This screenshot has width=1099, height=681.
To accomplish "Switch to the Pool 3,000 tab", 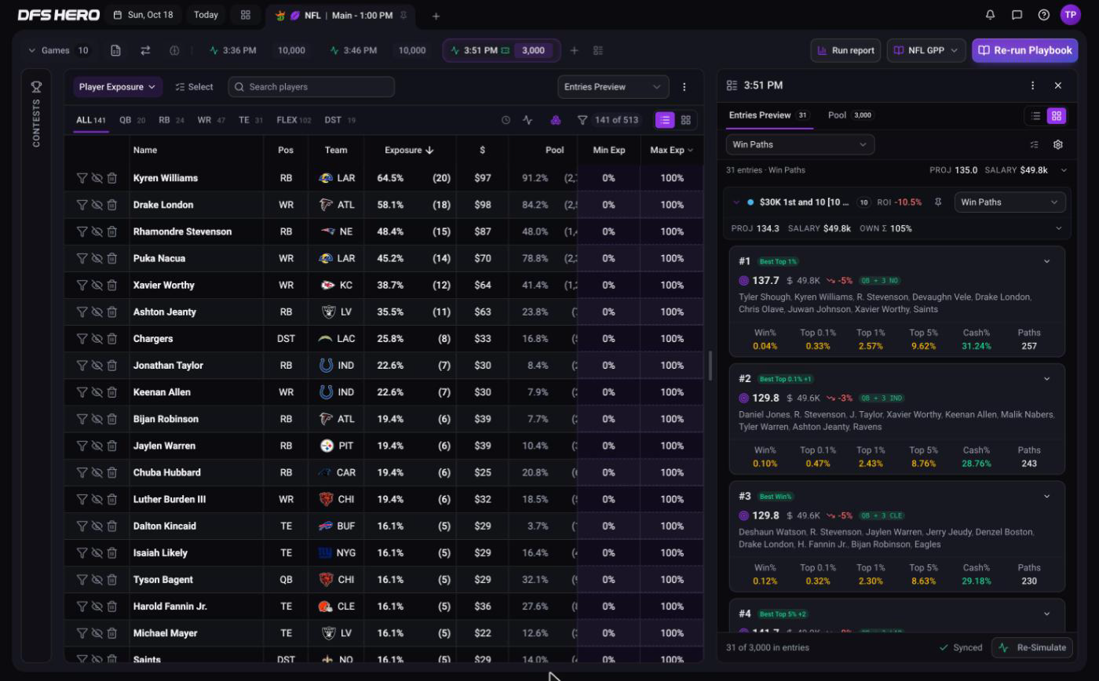I will point(850,115).
